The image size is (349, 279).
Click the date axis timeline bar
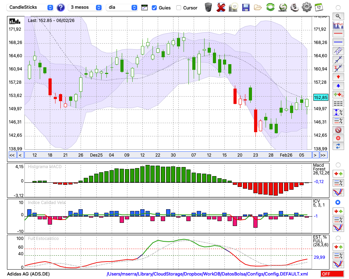click(168, 155)
